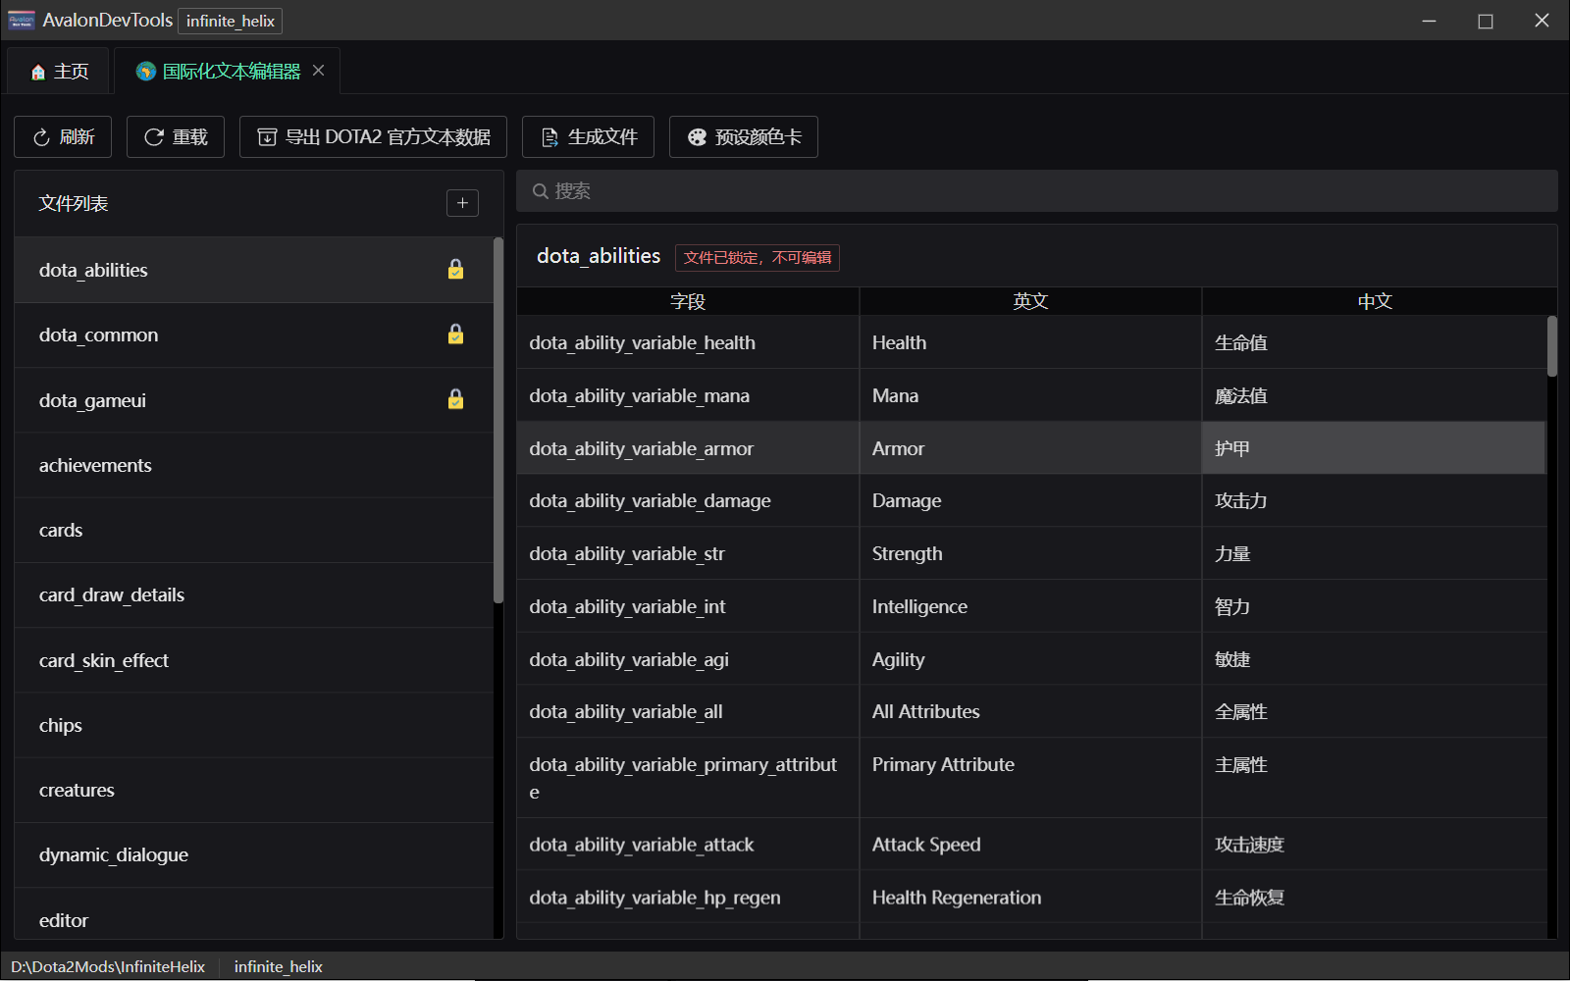Select the dota_ability_variable_str field cell
Viewport: 1570px width, 981px height.
[688, 553]
